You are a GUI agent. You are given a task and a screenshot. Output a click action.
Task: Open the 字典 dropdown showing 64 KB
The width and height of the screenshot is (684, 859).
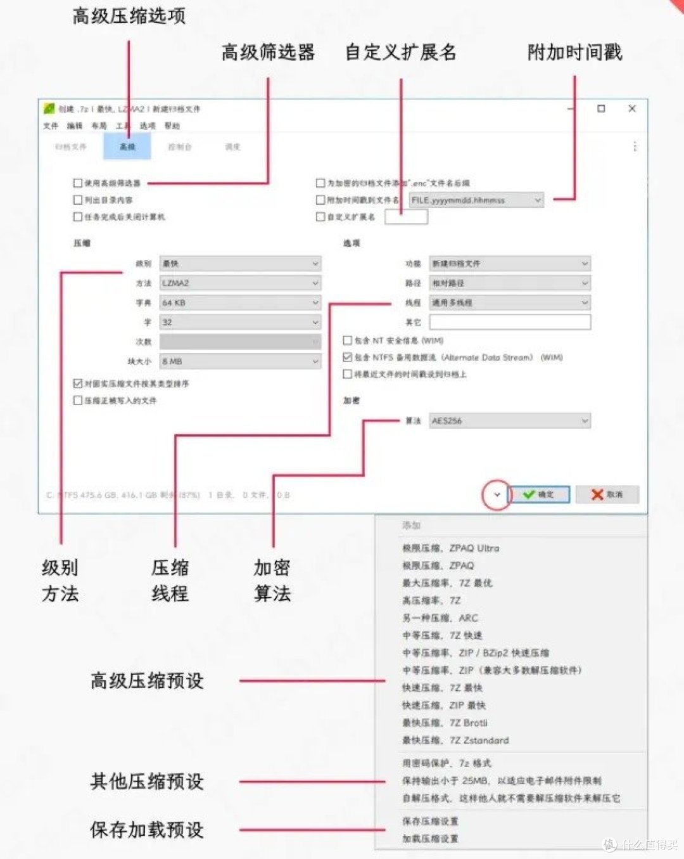pos(240,303)
